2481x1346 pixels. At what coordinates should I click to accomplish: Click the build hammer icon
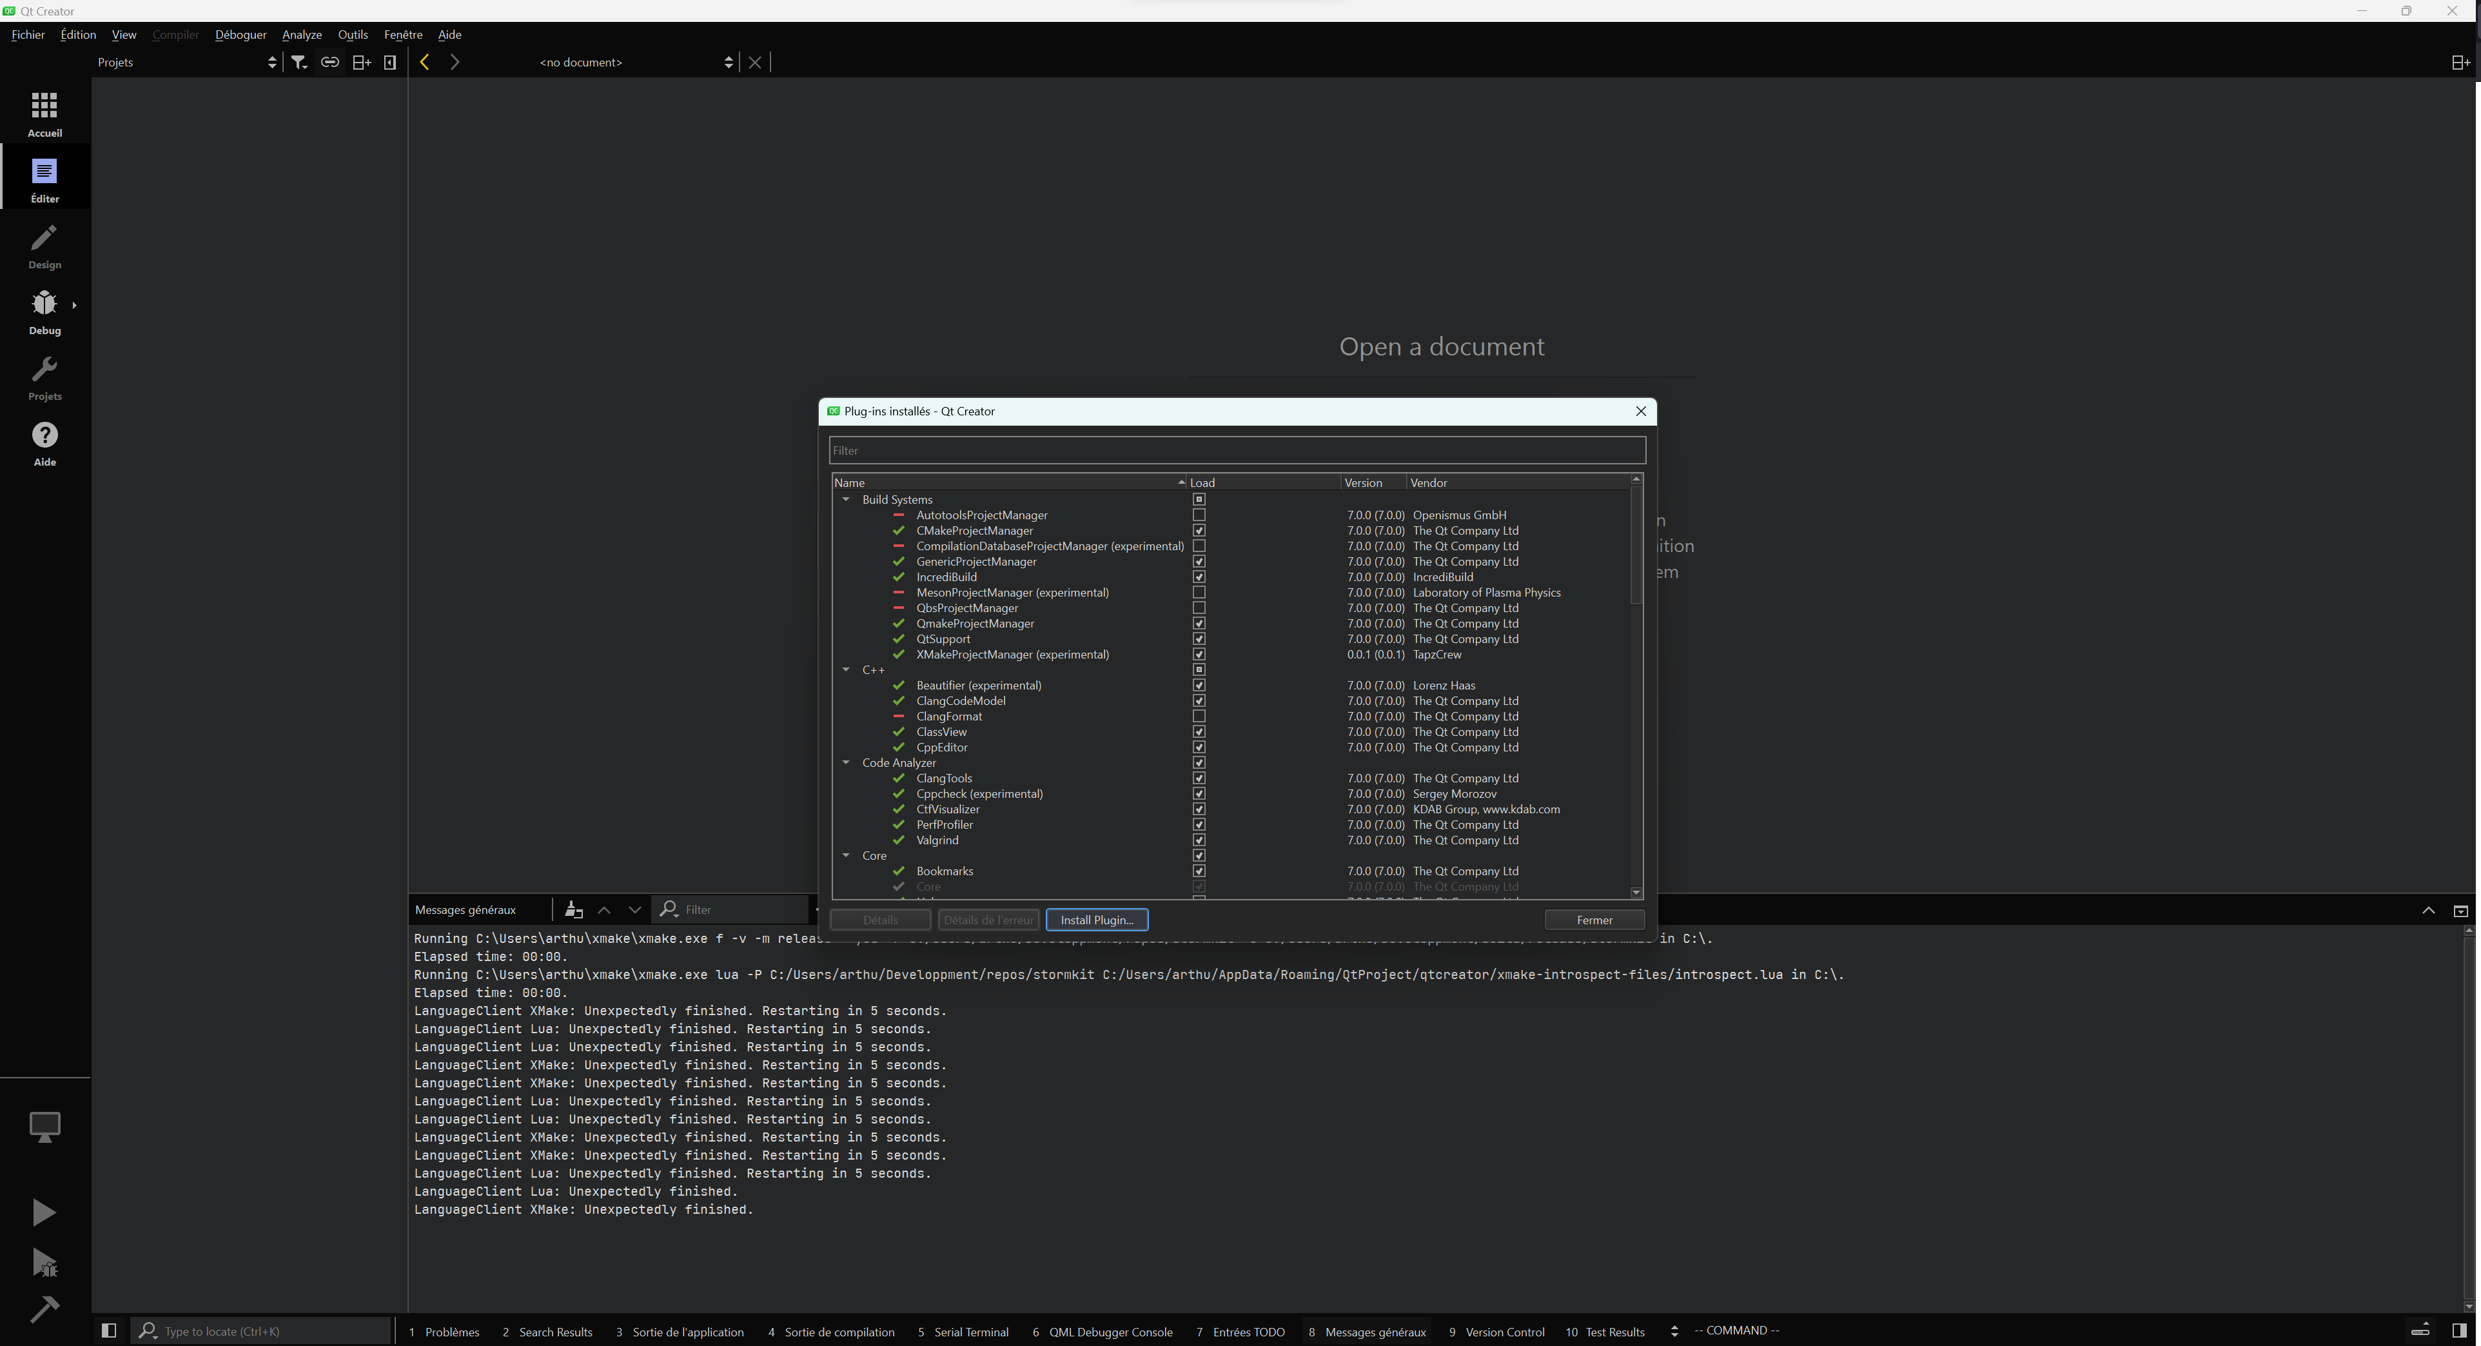[x=44, y=1309]
